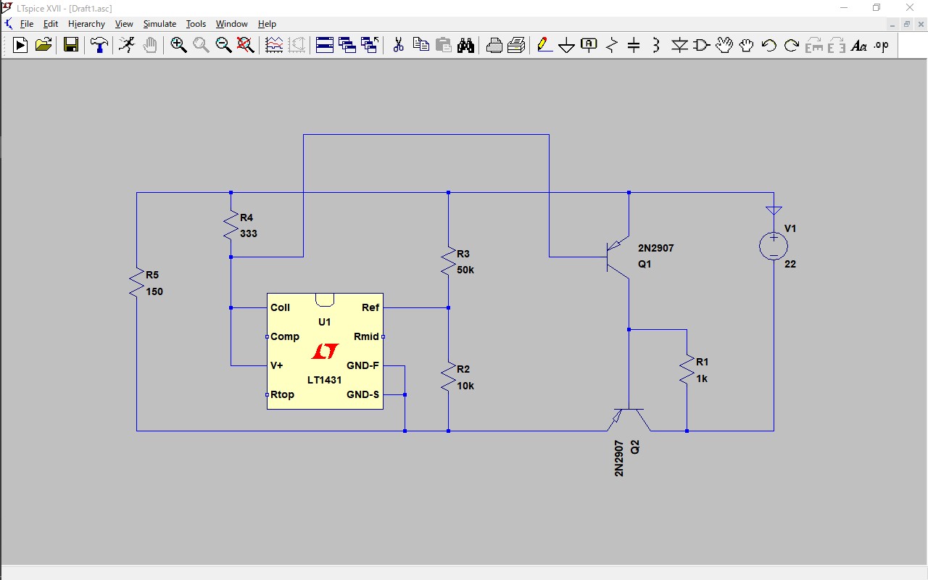Restore the inner document window

click(906, 24)
